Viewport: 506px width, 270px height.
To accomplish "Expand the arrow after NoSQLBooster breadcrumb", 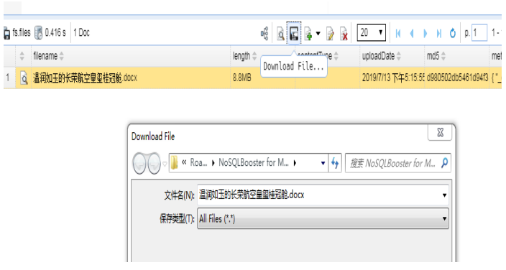I will coord(295,163).
